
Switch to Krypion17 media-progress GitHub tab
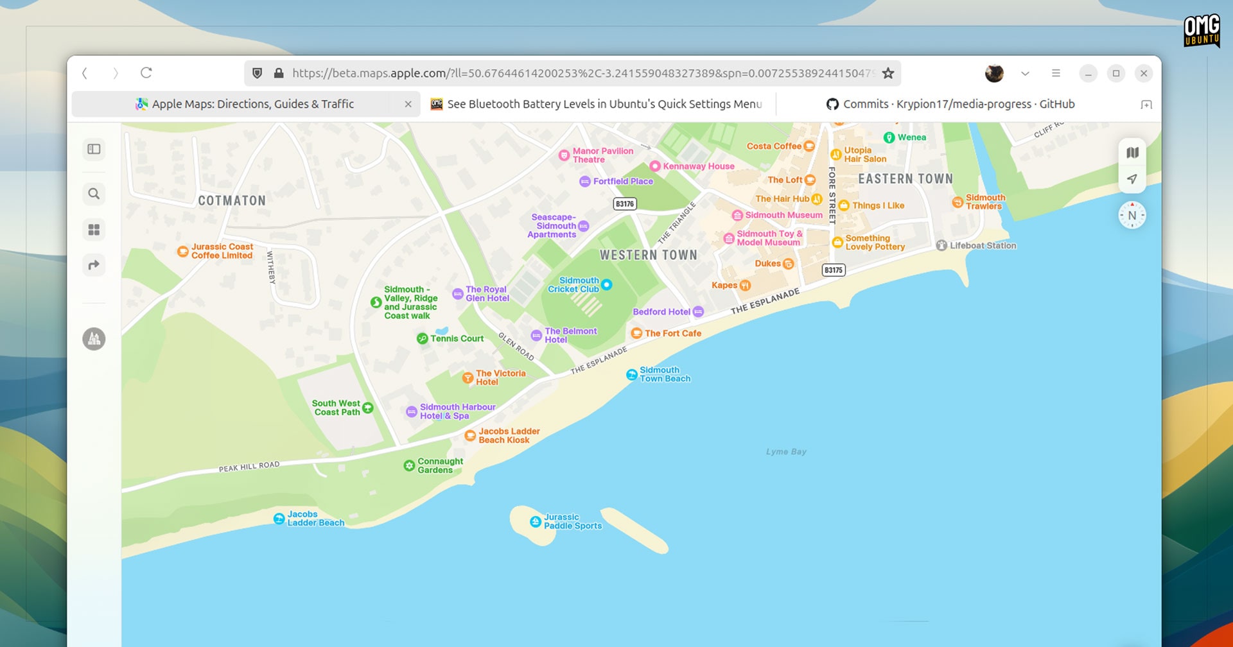pos(950,104)
